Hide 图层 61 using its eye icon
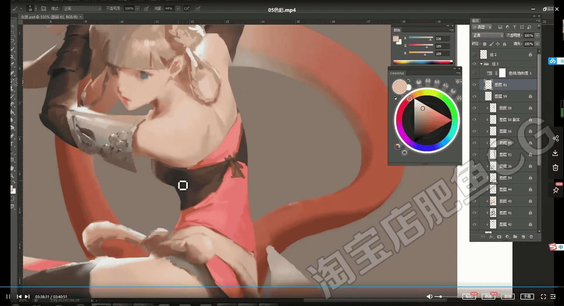The height and width of the screenshot is (306, 564). [x=474, y=85]
